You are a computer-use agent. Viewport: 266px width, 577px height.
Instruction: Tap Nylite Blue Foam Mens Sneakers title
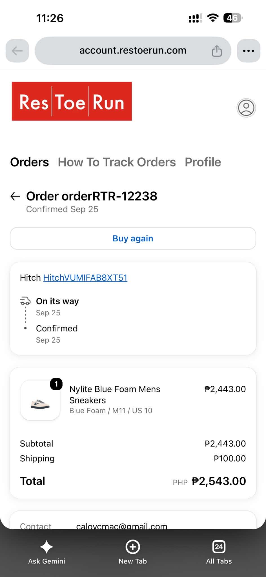(x=115, y=395)
